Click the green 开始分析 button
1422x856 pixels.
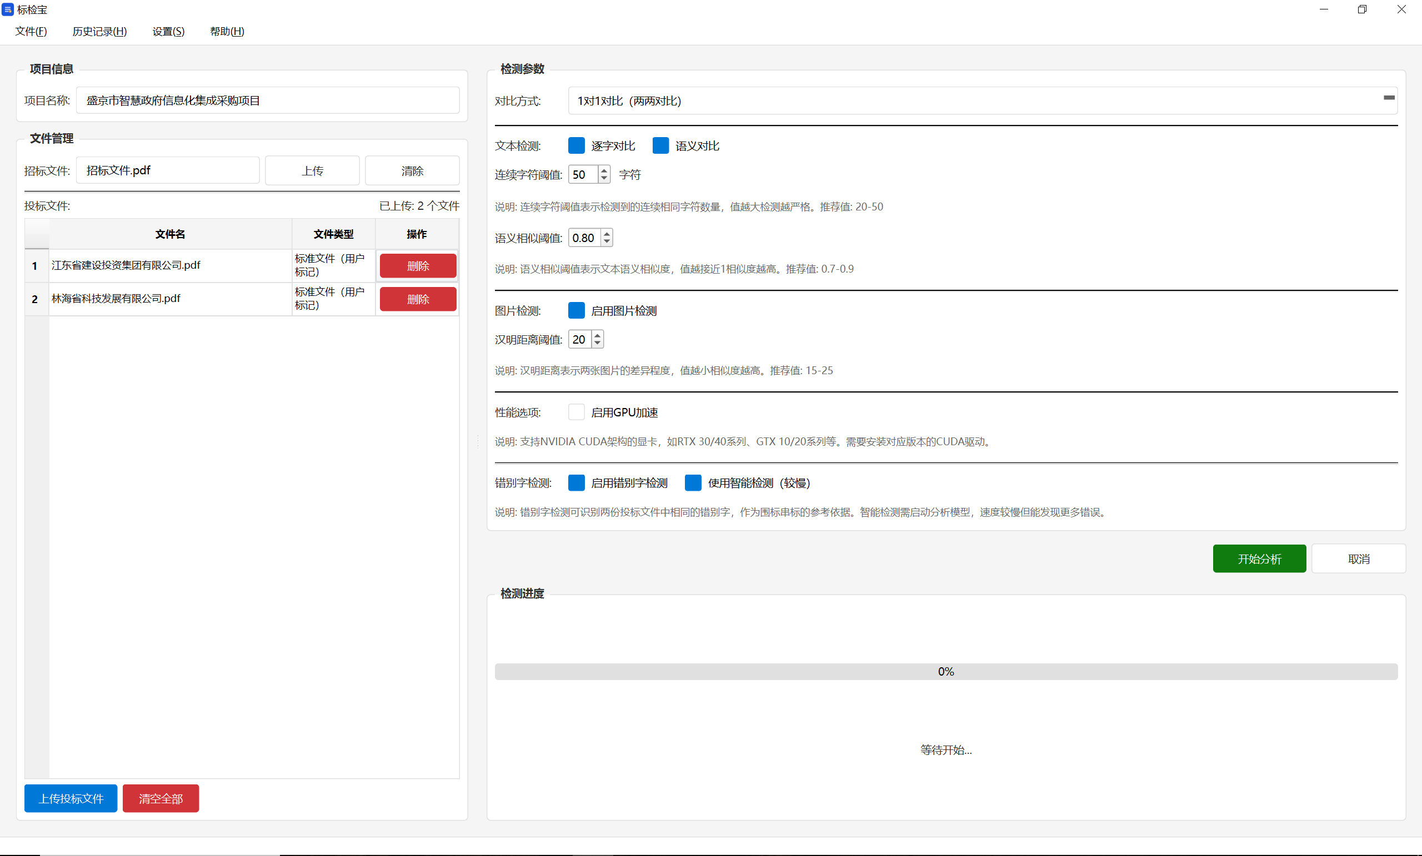click(1259, 559)
